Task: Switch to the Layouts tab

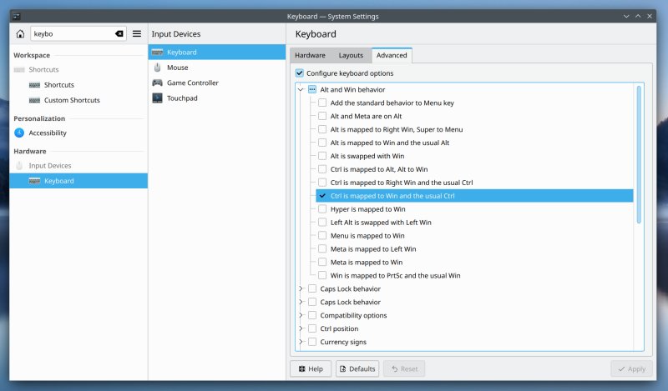Action: (351, 56)
